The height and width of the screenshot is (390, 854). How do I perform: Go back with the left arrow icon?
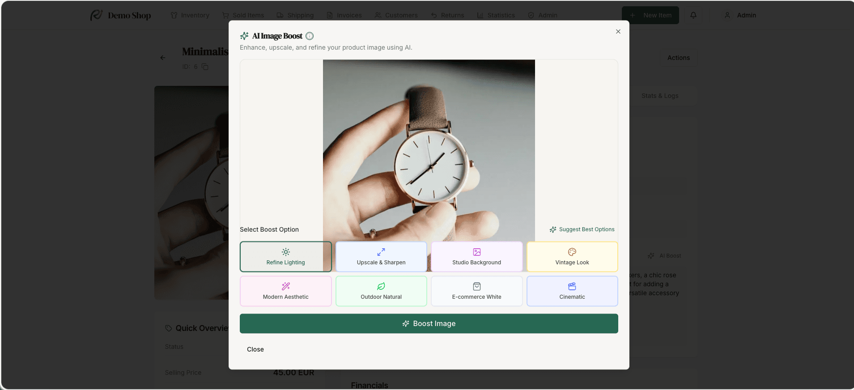163,58
